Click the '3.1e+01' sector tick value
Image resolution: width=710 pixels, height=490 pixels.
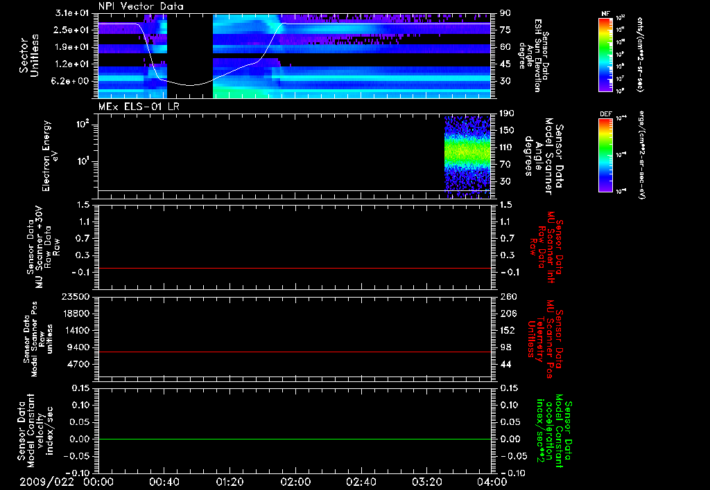click(x=72, y=13)
